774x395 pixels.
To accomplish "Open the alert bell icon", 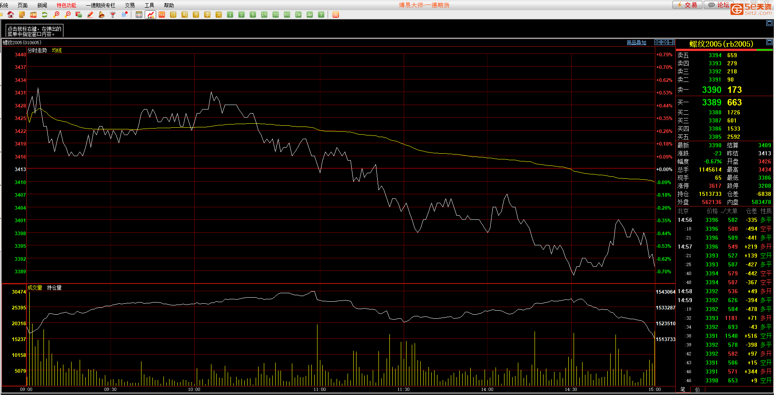I will (x=102, y=15).
